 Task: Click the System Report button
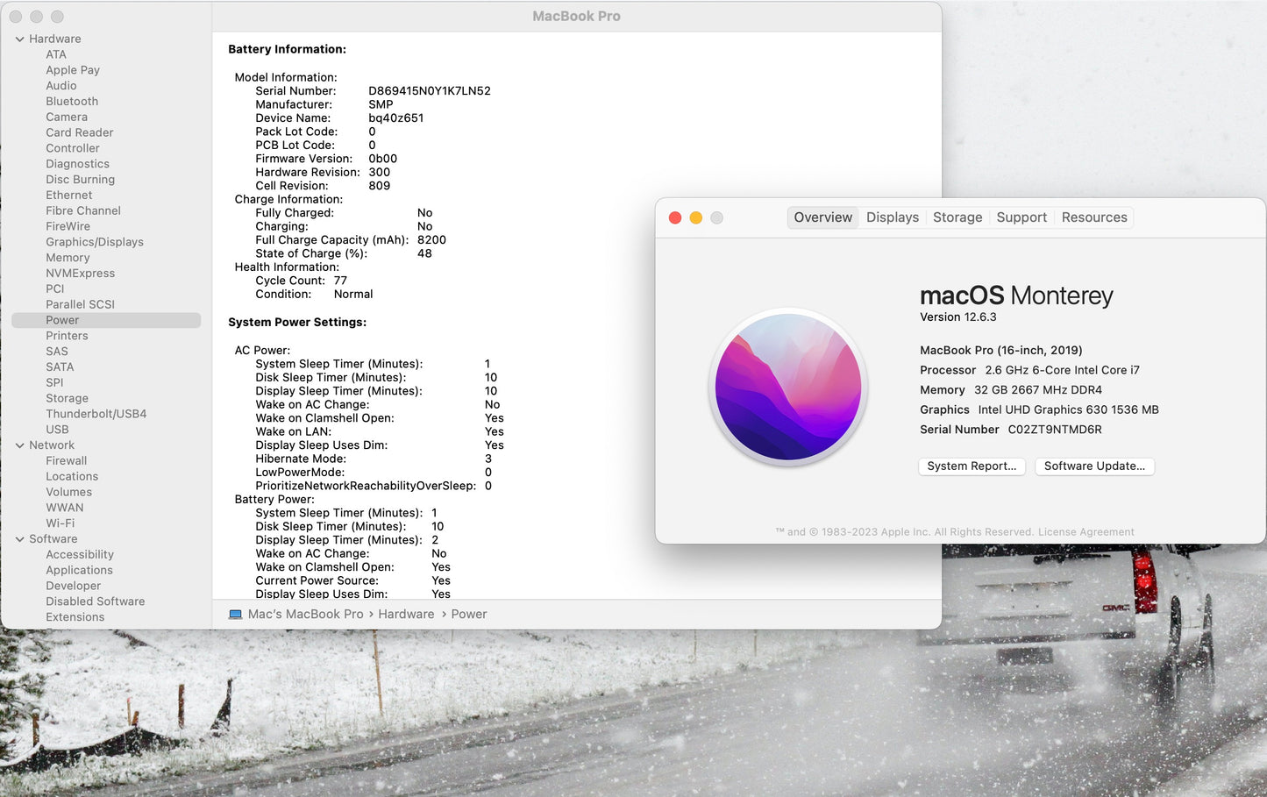click(972, 466)
